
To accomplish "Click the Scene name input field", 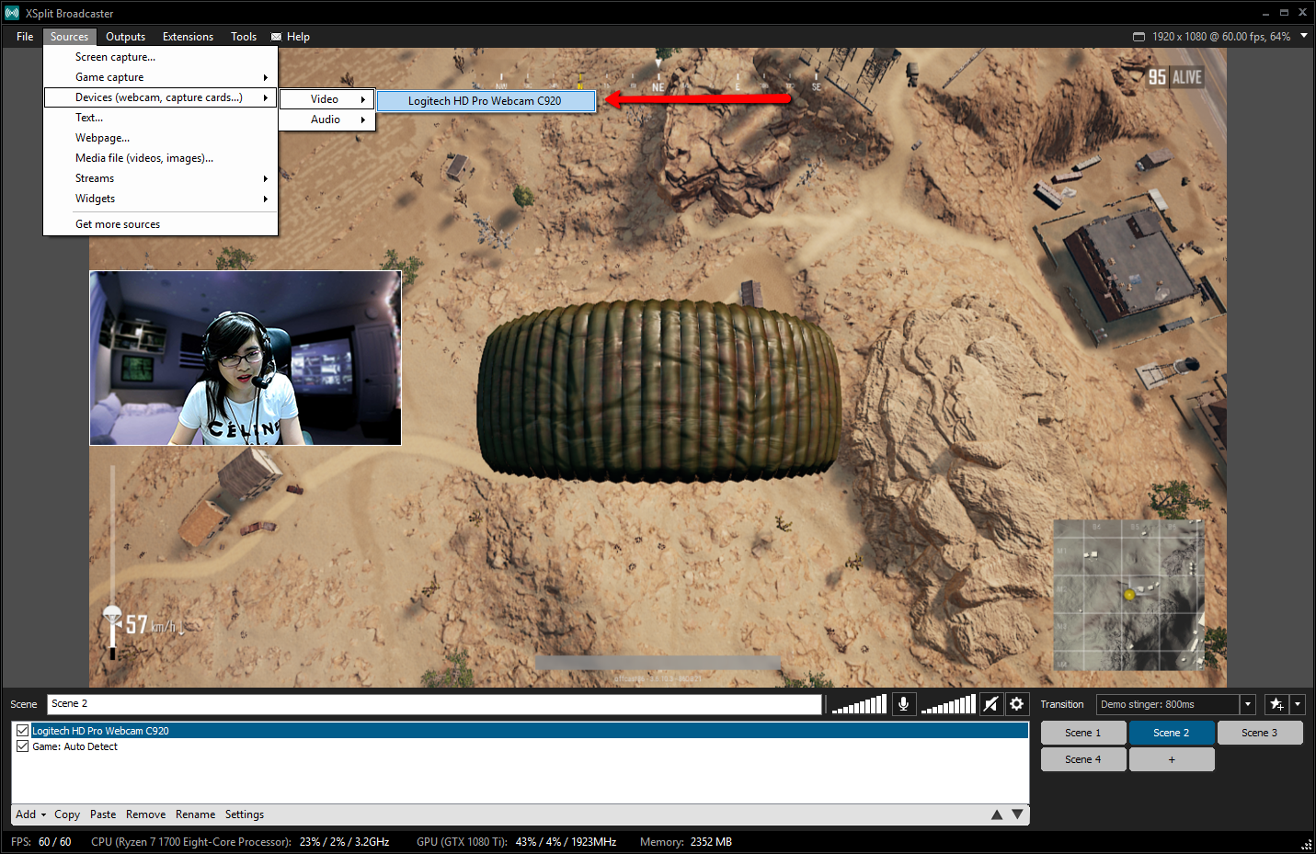I will (434, 704).
